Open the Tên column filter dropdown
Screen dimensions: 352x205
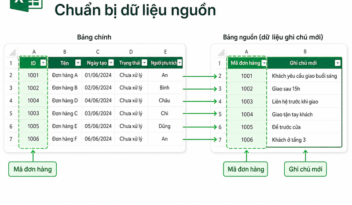(78, 63)
